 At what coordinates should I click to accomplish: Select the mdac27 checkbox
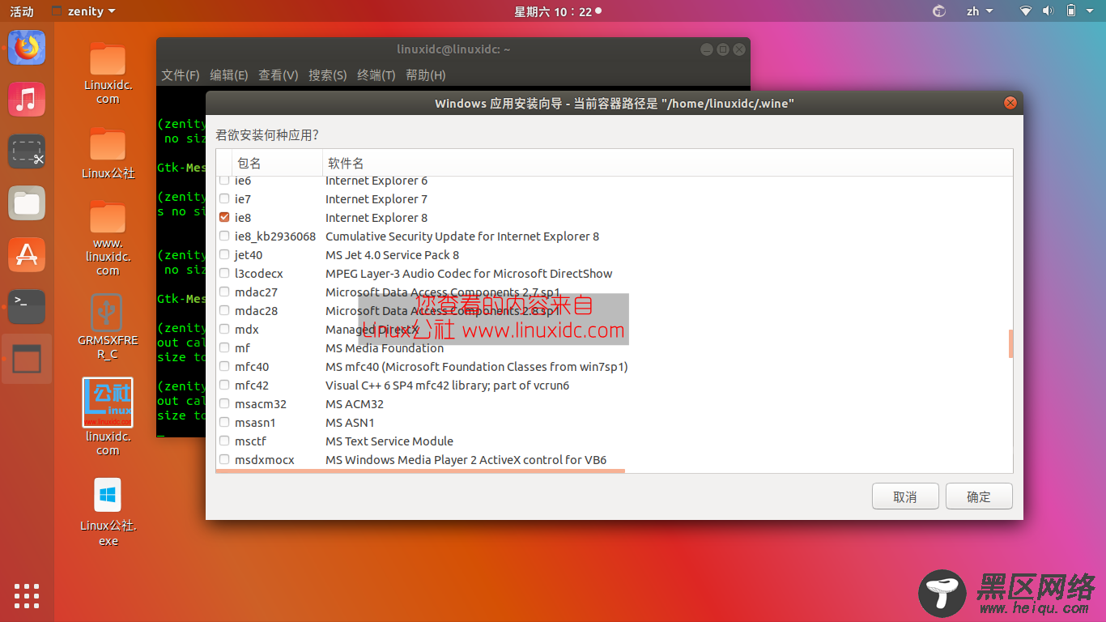point(224,292)
